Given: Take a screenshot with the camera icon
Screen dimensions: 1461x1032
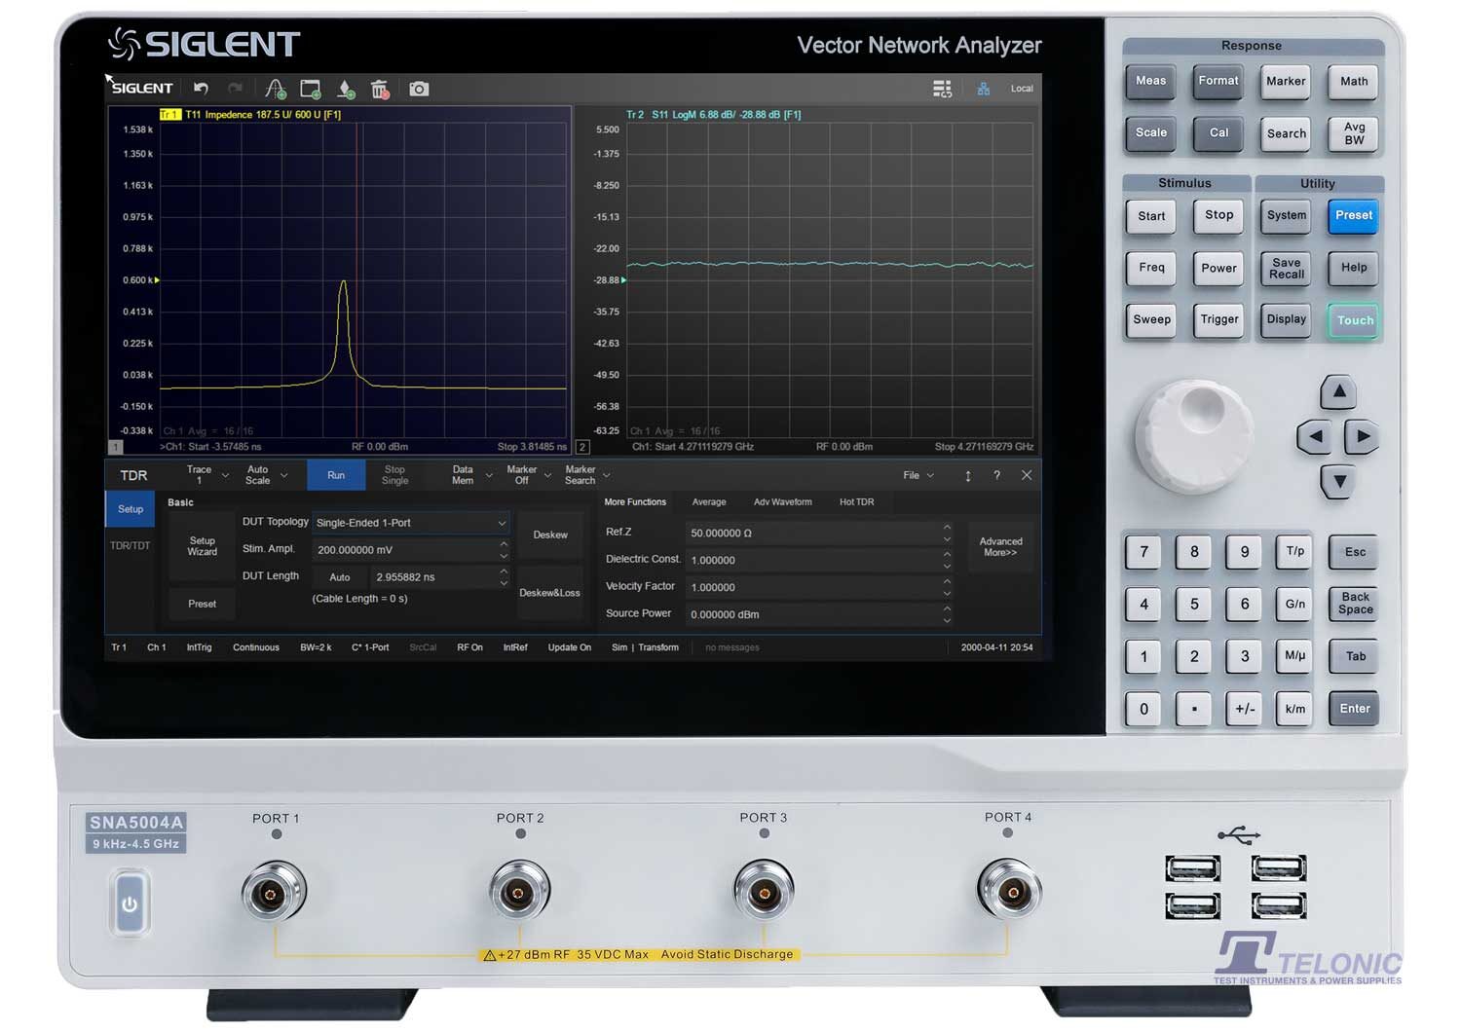Looking at the screenshot, I should pos(419,89).
